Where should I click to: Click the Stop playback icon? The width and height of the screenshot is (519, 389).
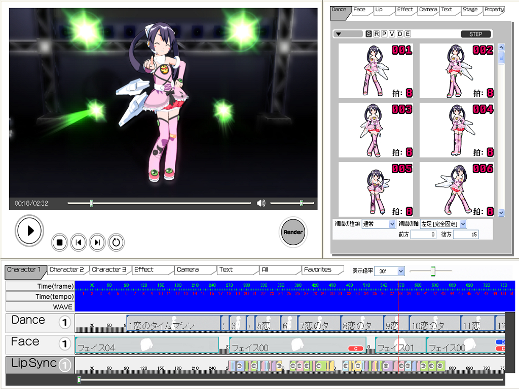[x=59, y=243]
